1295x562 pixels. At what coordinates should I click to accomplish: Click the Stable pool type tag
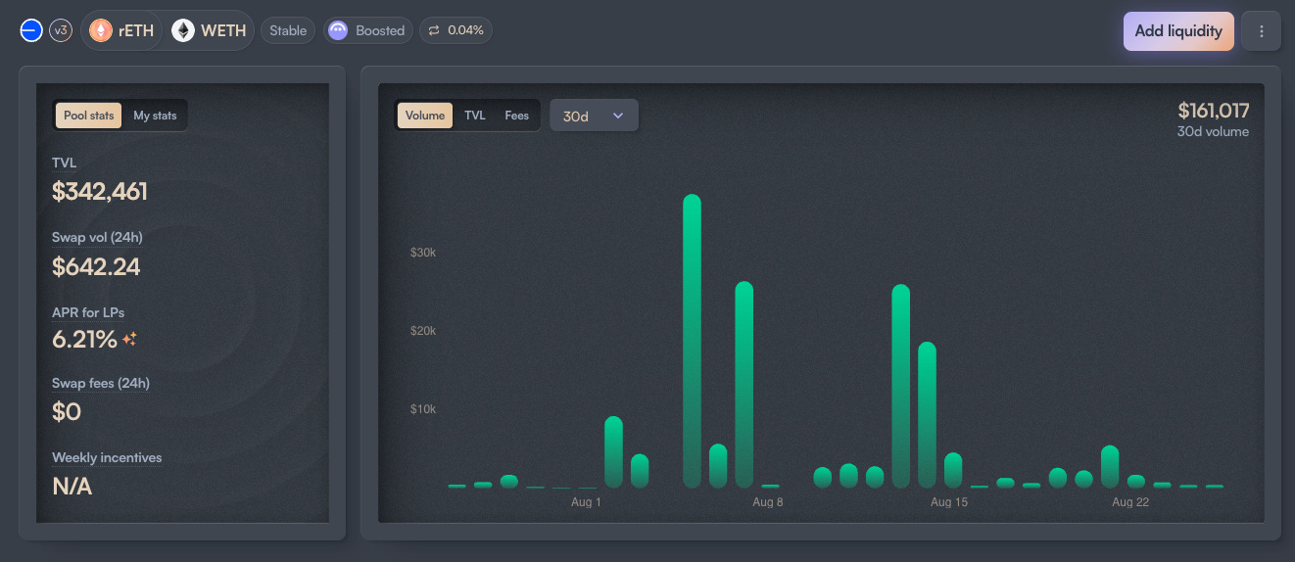[288, 30]
